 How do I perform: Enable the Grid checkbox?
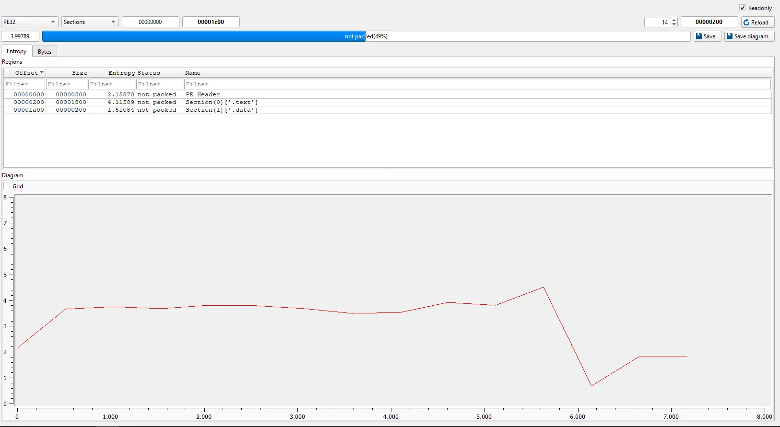point(7,186)
